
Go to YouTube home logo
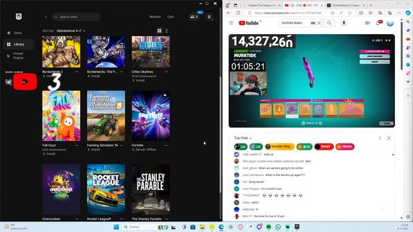pyautogui.click(x=248, y=23)
